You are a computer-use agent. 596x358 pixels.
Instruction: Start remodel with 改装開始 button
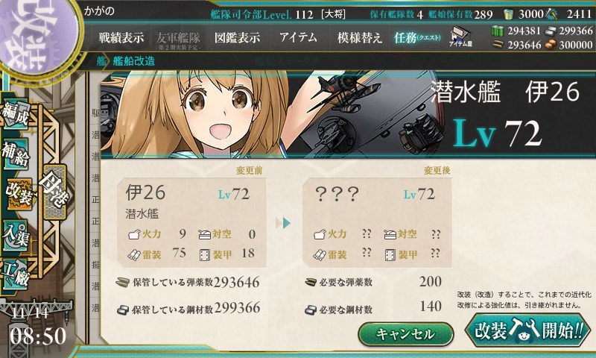click(528, 330)
